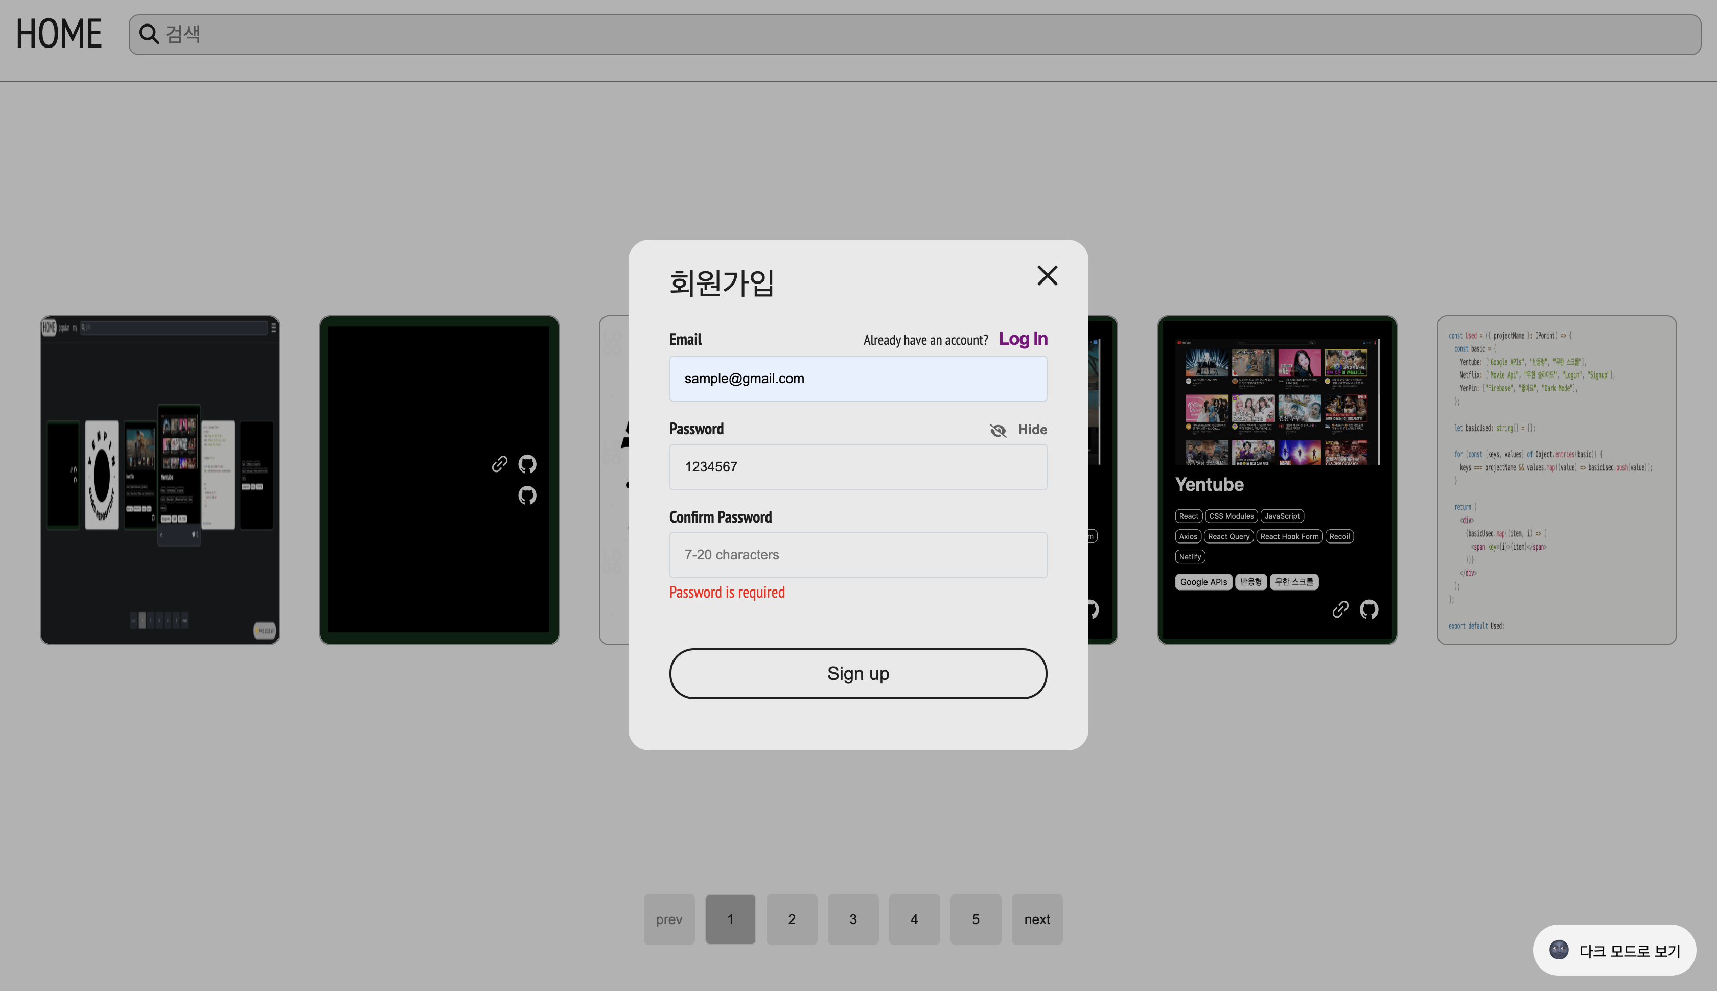Toggle password visibility with the Hide eye icon
This screenshot has width=1717, height=991.
coord(998,430)
